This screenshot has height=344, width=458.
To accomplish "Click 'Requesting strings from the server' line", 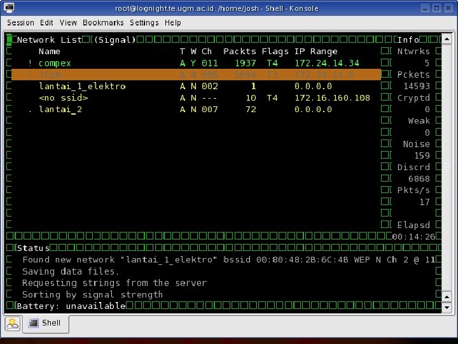I will pyautogui.click(x=114, y=283).
